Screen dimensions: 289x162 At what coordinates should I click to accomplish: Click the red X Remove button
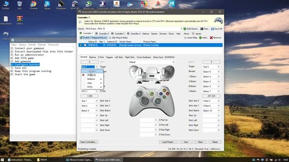[x=215, y=38]
